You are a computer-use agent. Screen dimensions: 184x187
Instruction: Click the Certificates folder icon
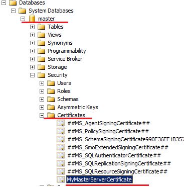point(51,115)
